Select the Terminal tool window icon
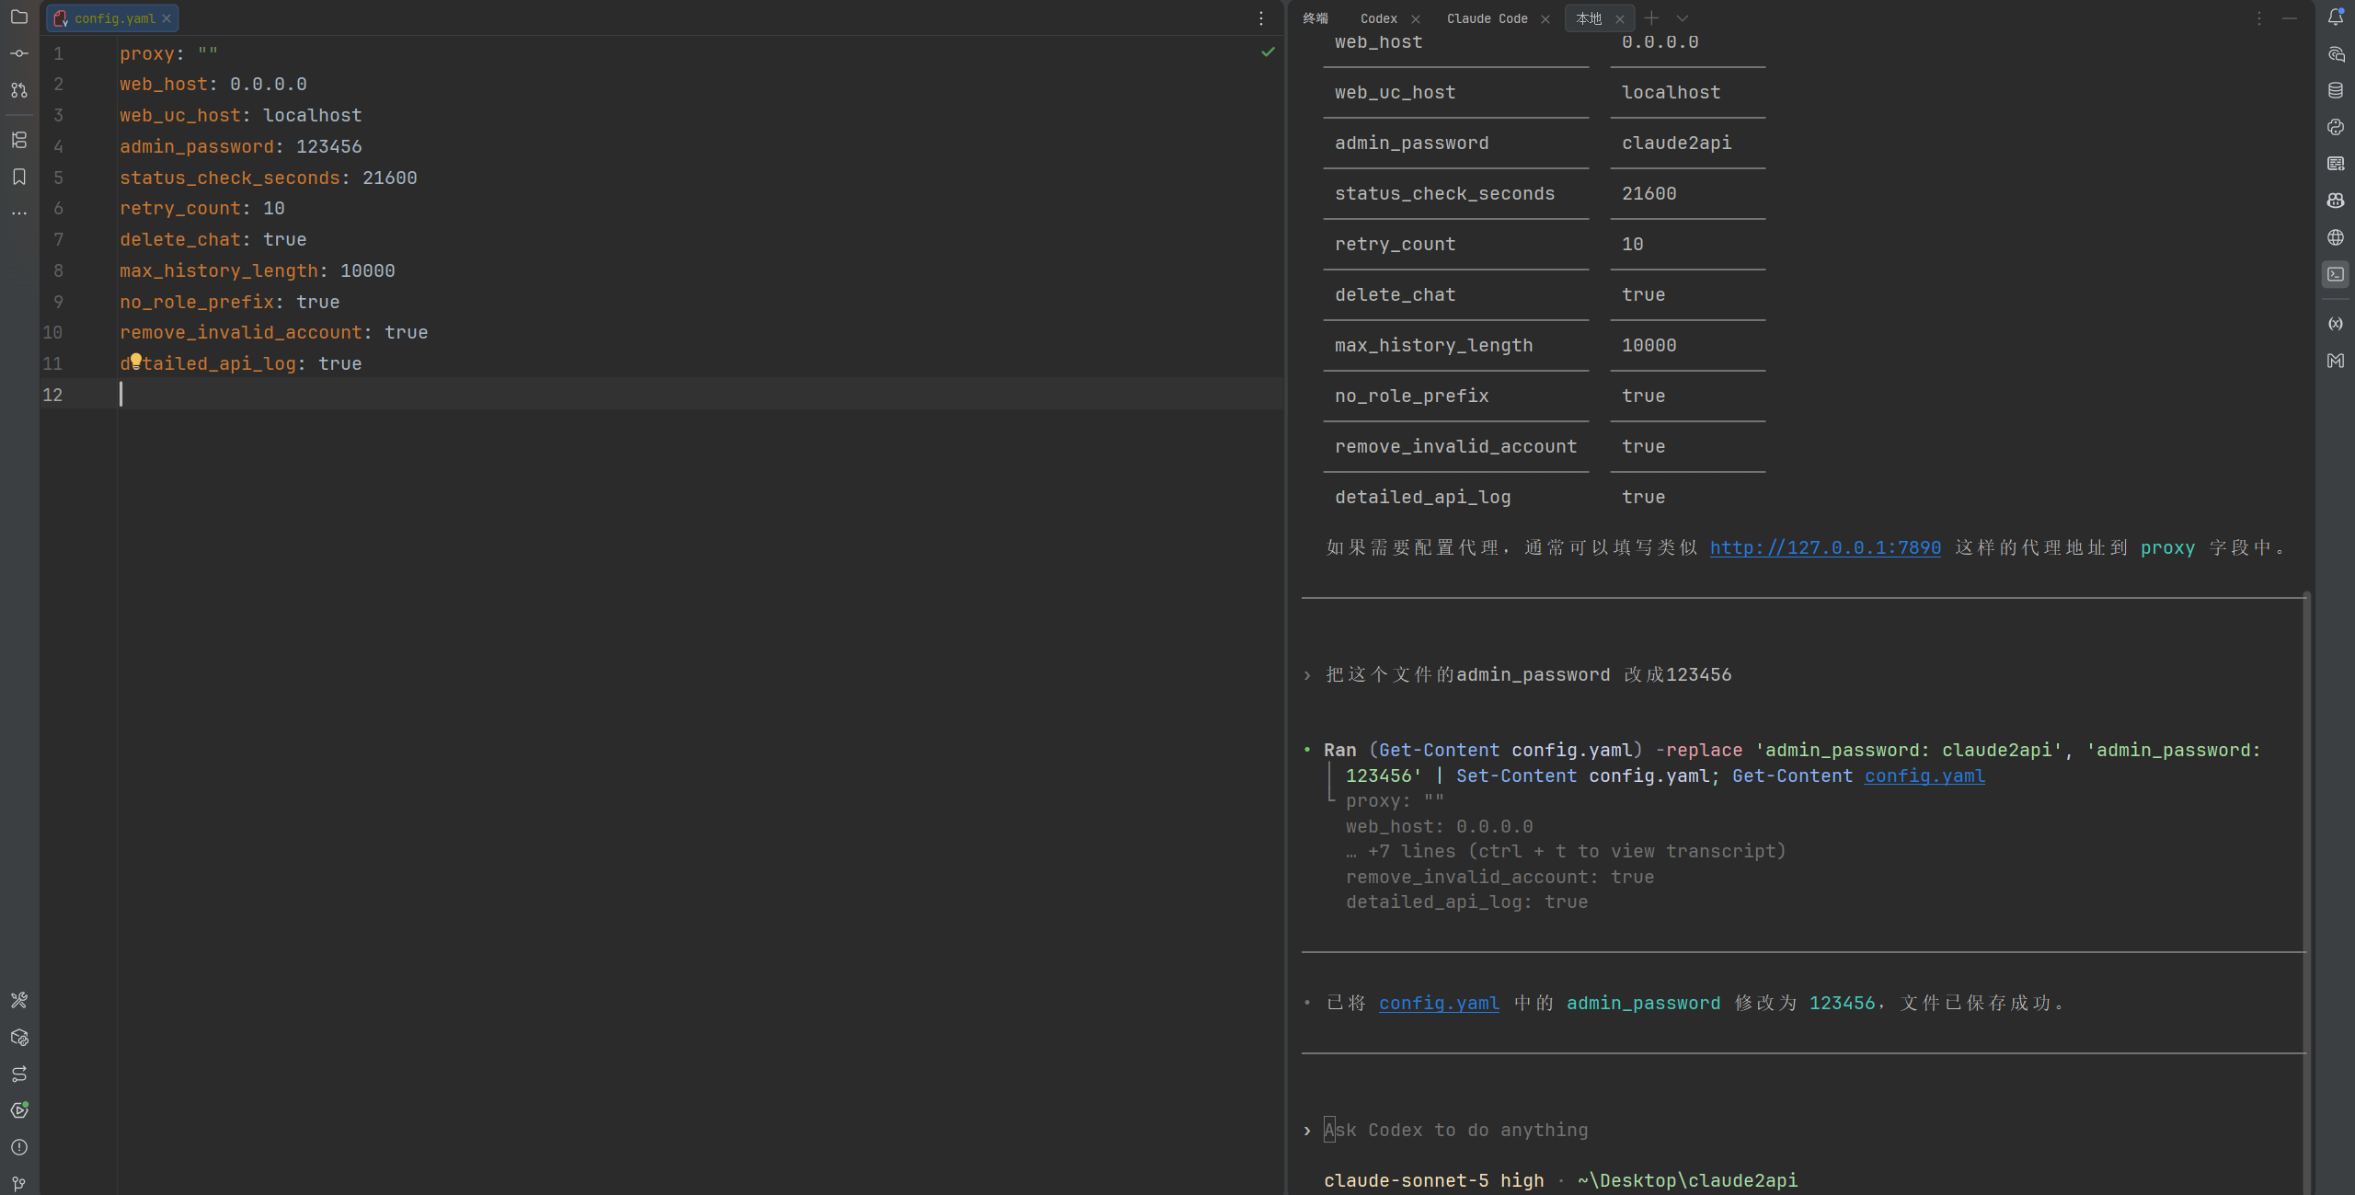 2336,274
